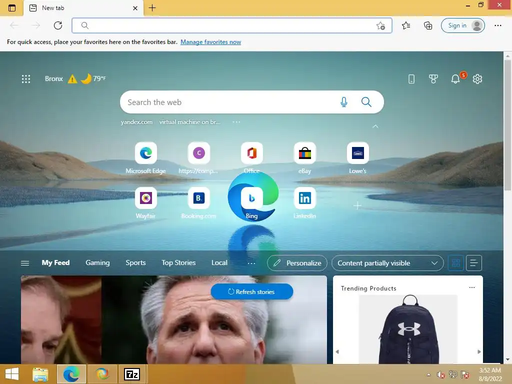Image resolution: width=512 pixels, height=384 pixels.
Task: Close the New tab tab
Action: pyautogui.click(x=135, y=8)
